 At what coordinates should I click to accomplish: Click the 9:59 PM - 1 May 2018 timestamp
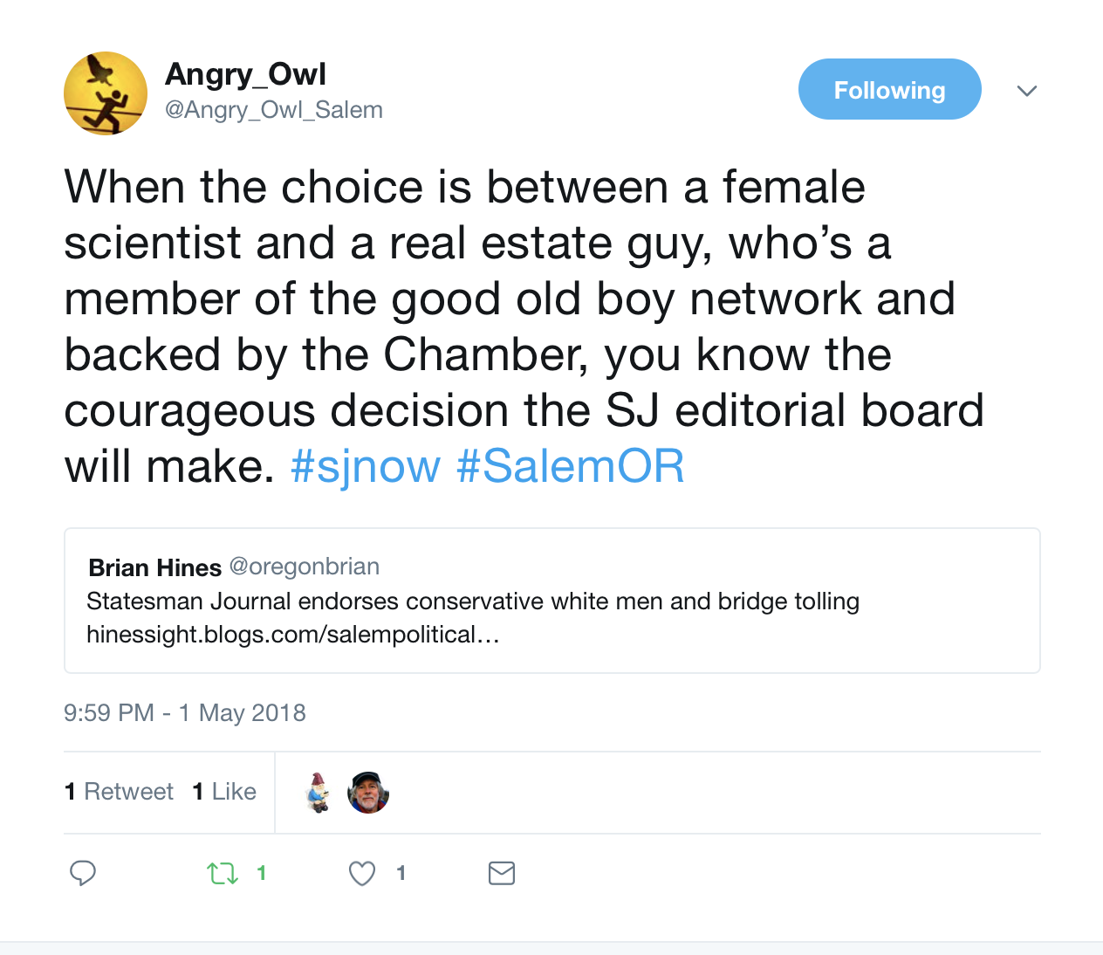pos(185,713)
